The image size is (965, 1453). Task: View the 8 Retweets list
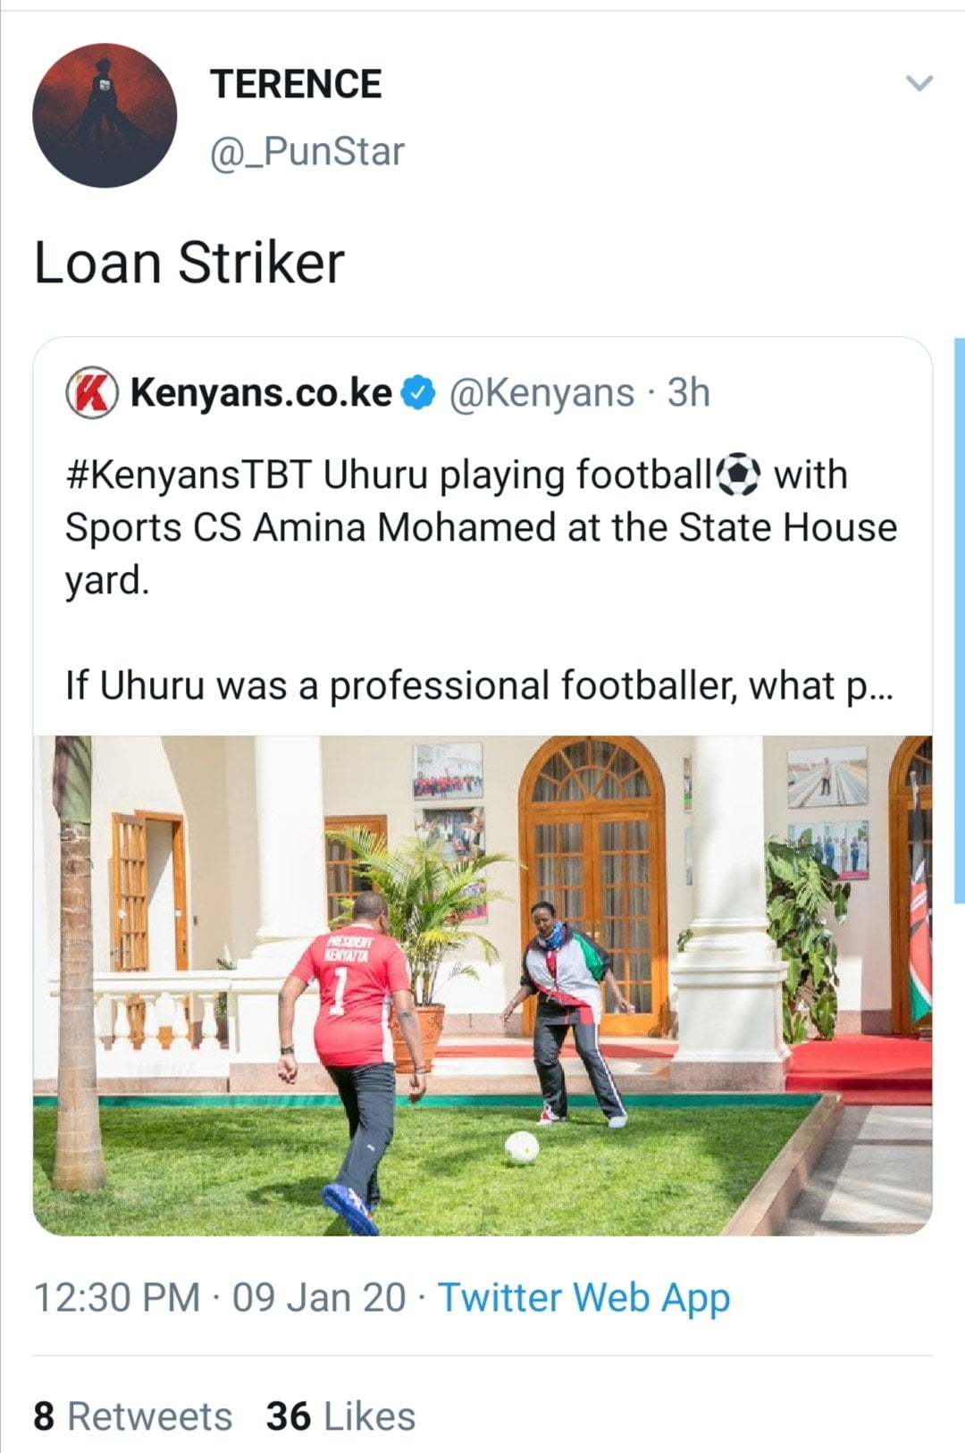pyautogui.click(x=132, y=1416)
